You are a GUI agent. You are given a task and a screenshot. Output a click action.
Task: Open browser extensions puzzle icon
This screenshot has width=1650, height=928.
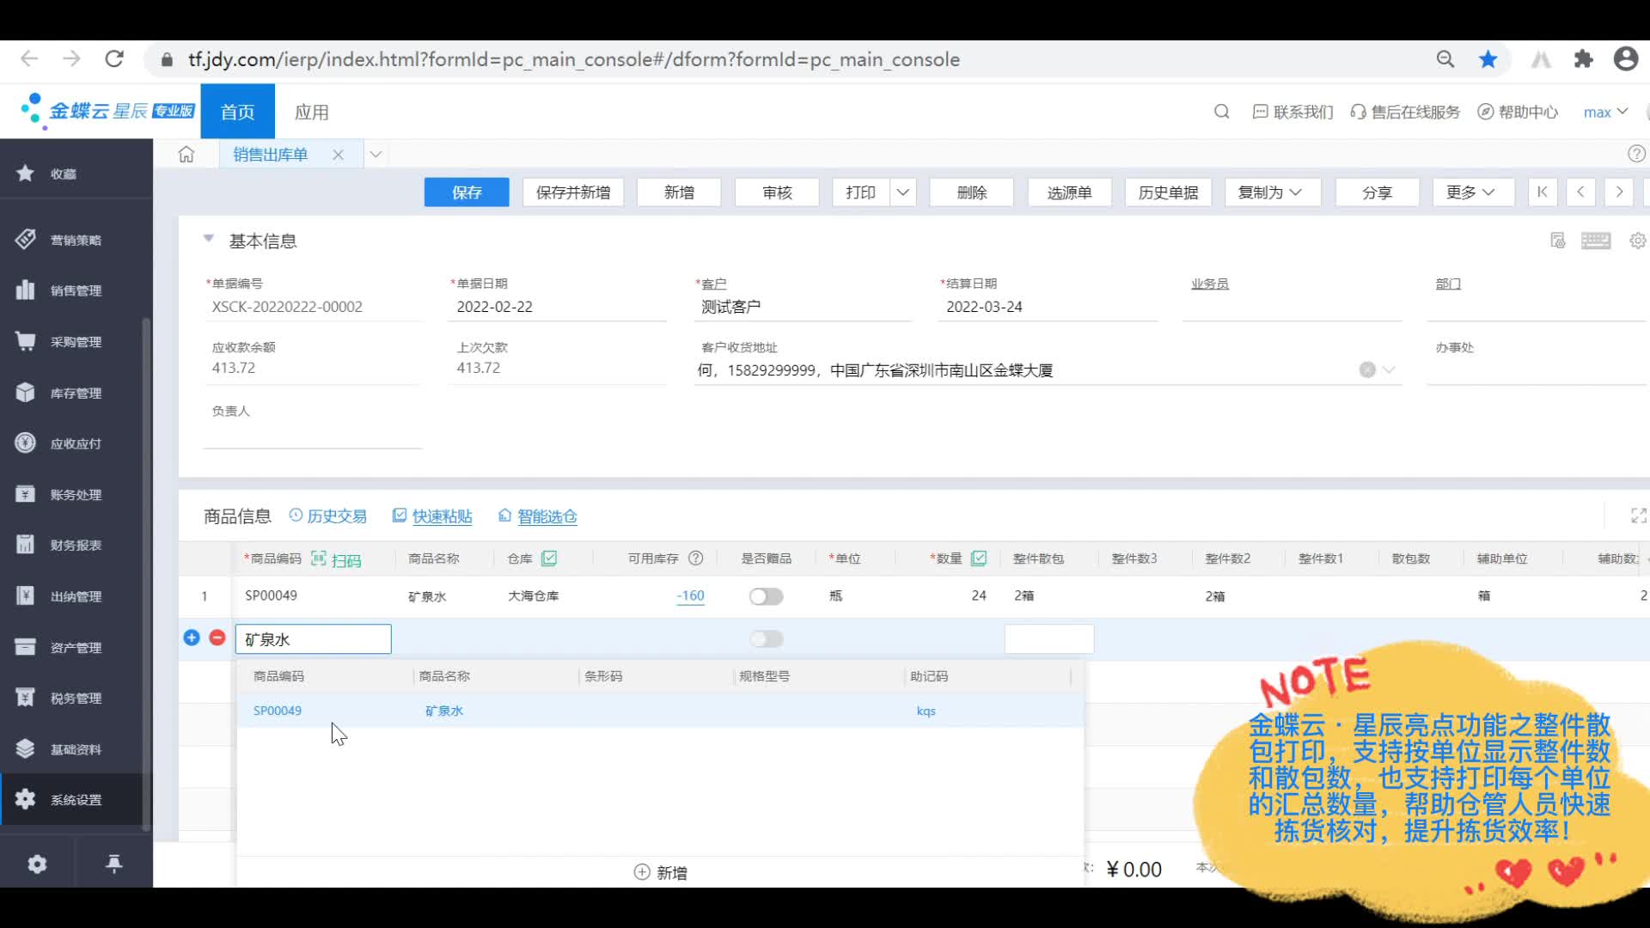coord(1583,59)
